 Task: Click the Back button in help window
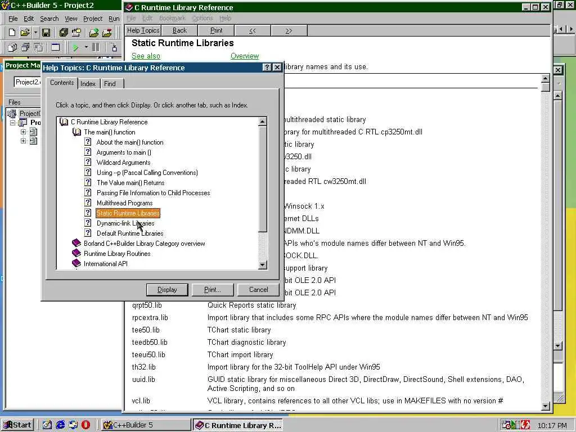pyautogui.click(x=179, y=30)
